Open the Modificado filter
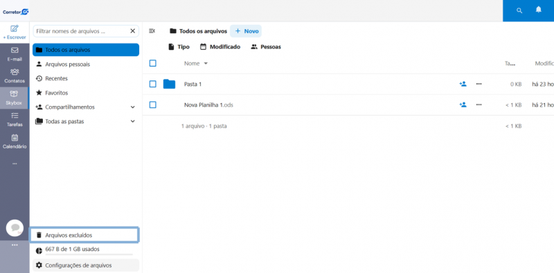The height and width of the screenshot is (273, 554). coord(220,46)
